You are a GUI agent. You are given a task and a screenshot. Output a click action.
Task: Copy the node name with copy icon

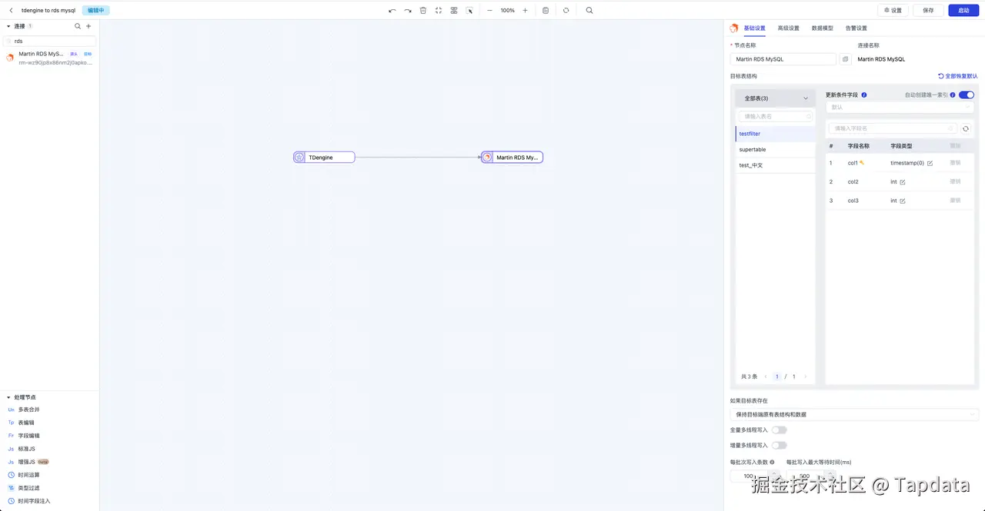845,59
